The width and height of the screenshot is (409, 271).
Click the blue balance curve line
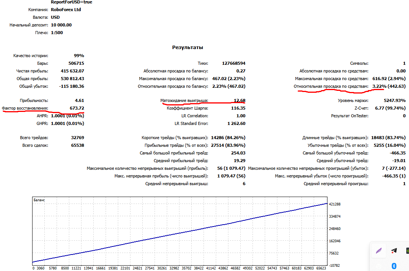[180, 233]
